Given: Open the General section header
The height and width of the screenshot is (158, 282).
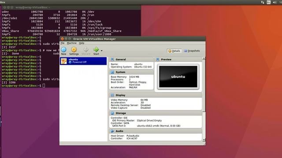Looking at the screenshot, I should (x=131, y=60).
